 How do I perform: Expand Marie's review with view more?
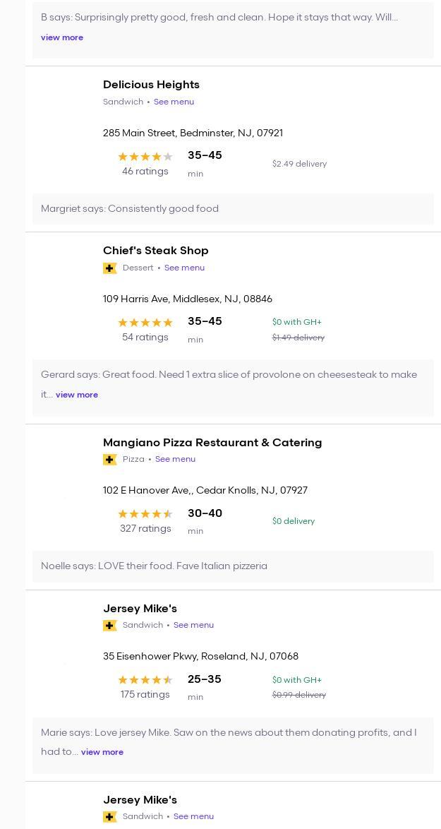(102, 752)
